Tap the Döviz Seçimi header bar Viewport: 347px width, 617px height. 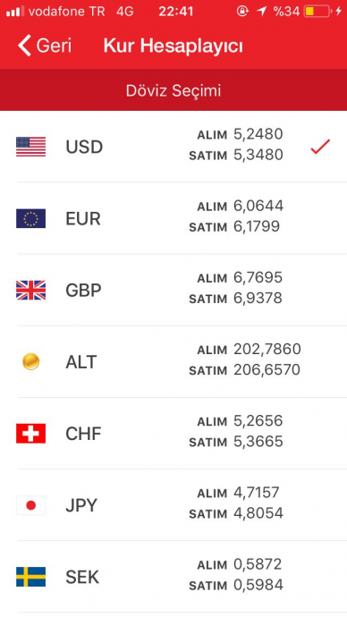tap(173, 90)
